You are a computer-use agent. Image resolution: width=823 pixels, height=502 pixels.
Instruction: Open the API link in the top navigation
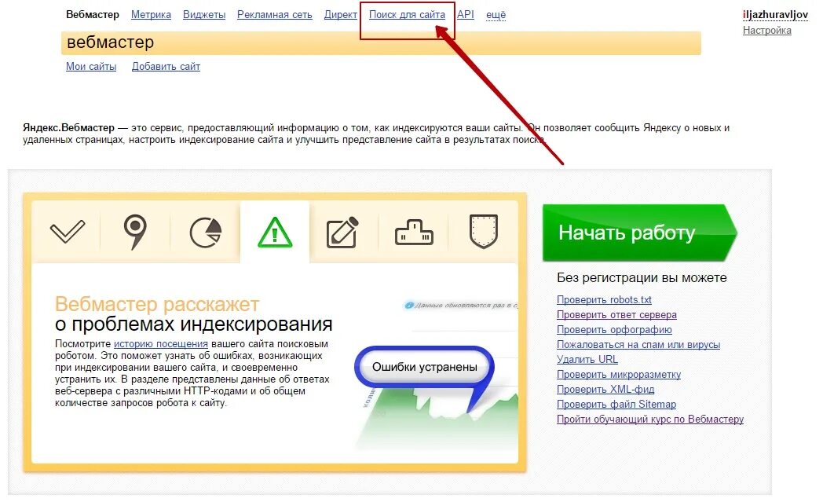tap(466, 15)
